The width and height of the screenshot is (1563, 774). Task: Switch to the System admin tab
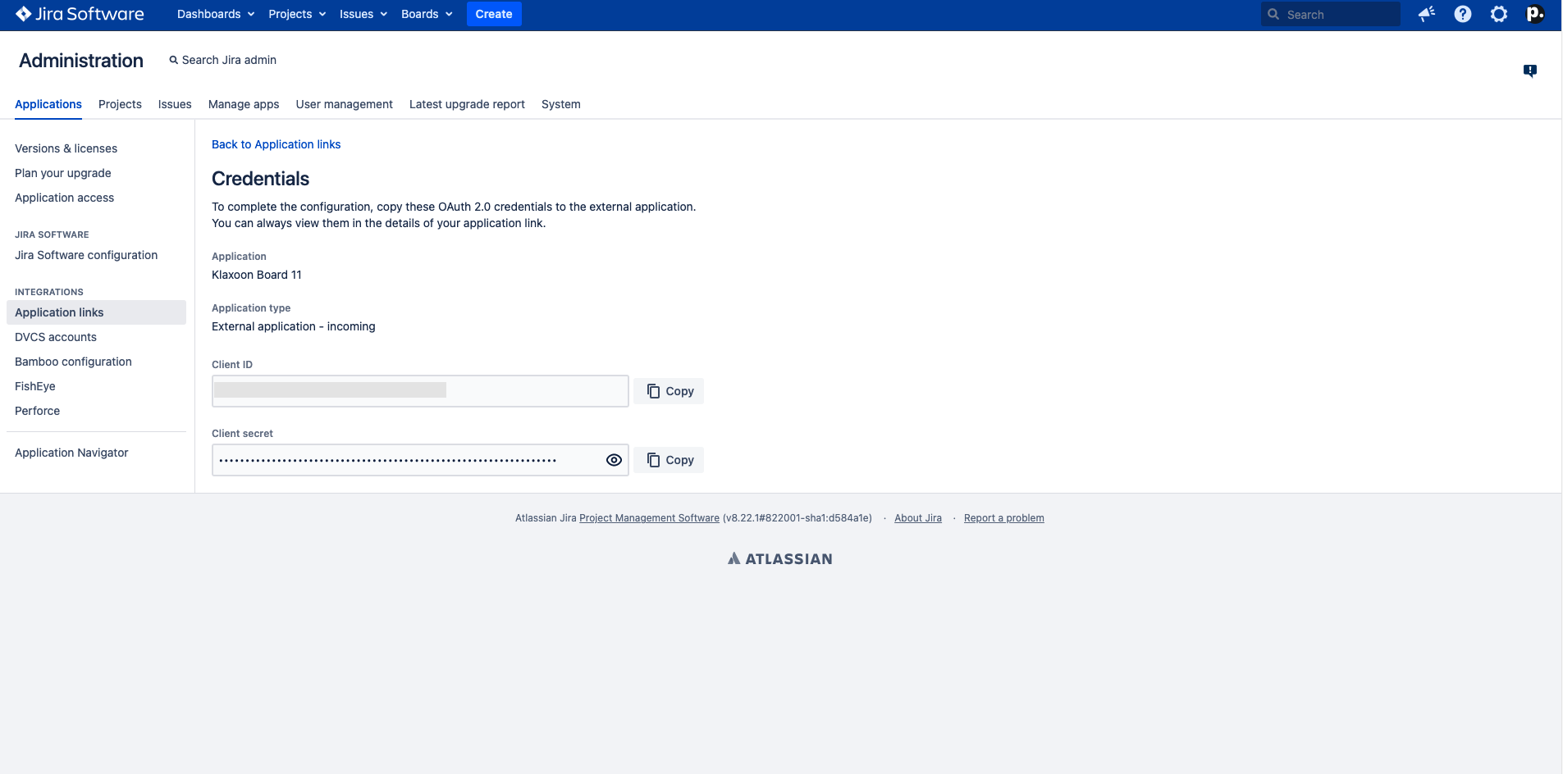560,104
